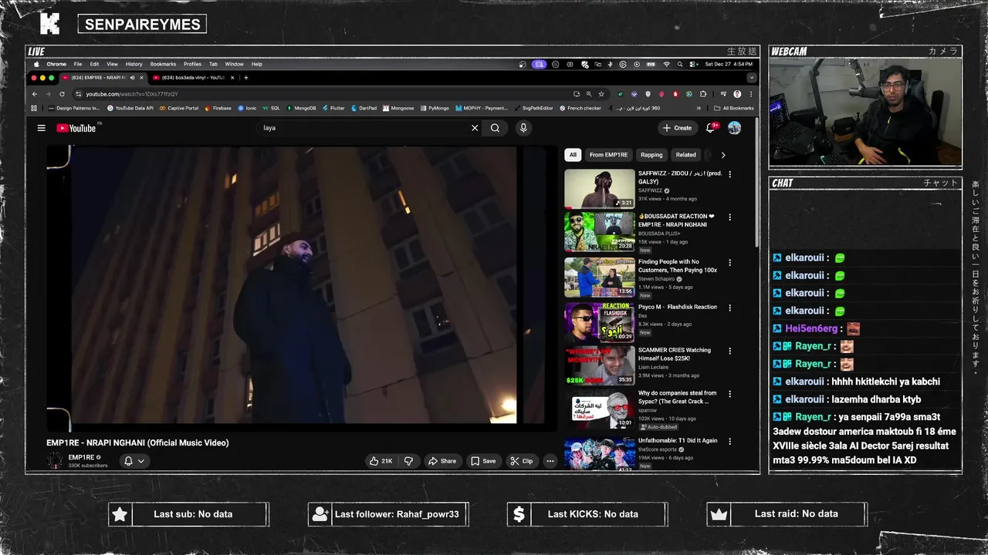Image resolution: width=988 pixels, height=555 pixels.
Task: Open Why do companies steal from Sypac thumbnail
Action: click(x=599, y=411)
